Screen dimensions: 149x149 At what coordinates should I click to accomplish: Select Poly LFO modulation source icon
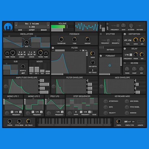click(49, 113)
